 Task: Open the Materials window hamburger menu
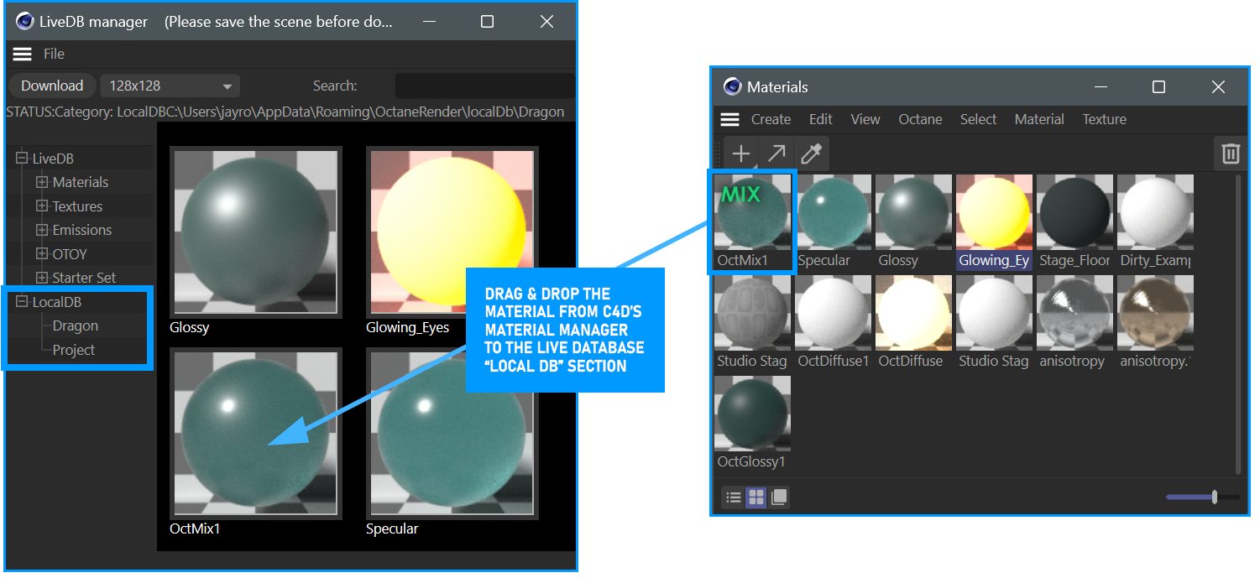730,120
